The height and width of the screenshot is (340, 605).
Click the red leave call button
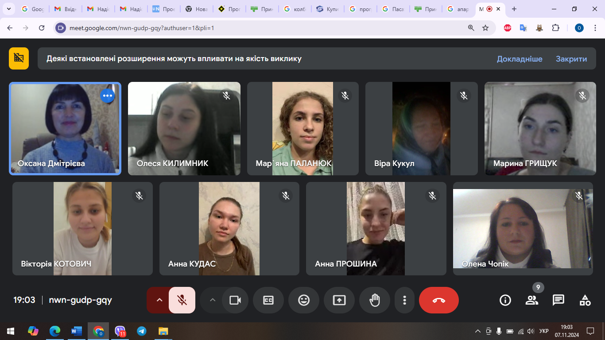(x=438, y=300)
